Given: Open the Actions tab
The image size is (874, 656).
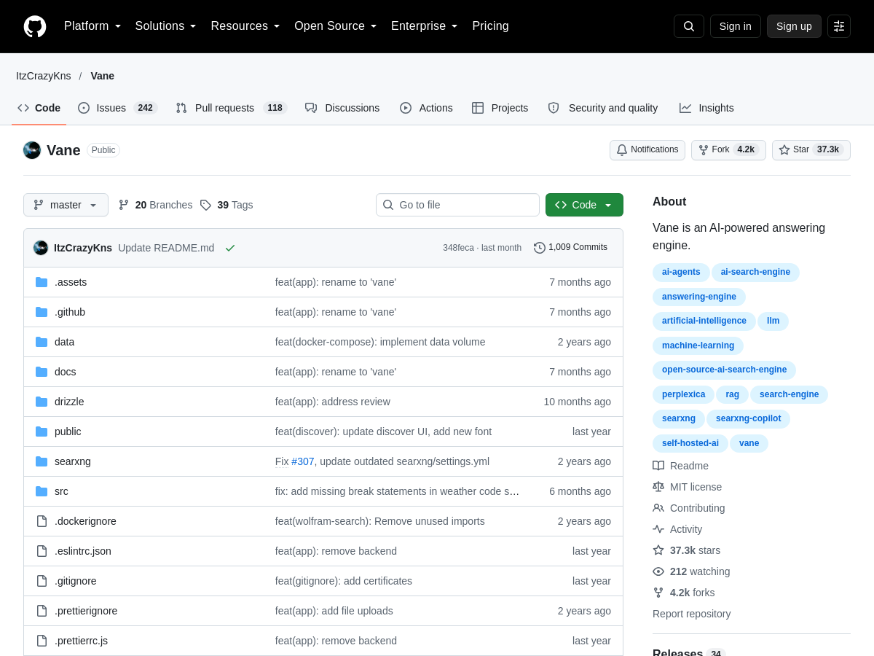Looking at the screenshot, I should tap(426, 108).
